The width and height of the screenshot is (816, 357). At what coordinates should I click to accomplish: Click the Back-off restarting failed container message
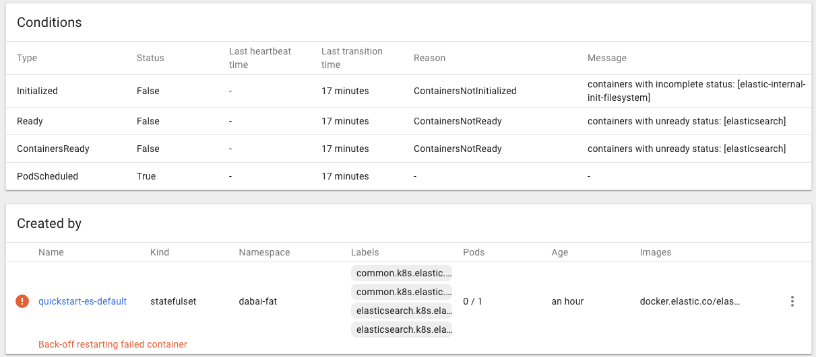coord(113,344)
